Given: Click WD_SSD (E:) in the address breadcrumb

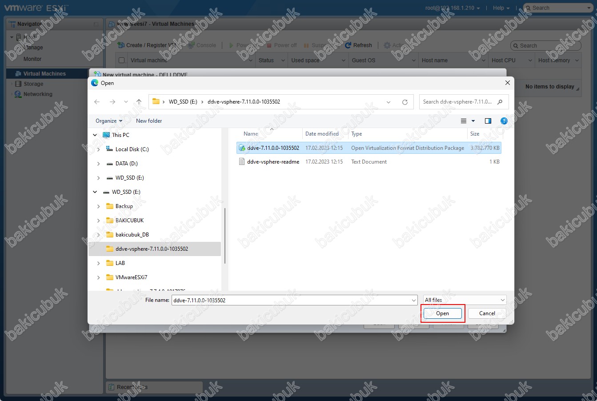Looking at the screenshot, I should (183, 102).
